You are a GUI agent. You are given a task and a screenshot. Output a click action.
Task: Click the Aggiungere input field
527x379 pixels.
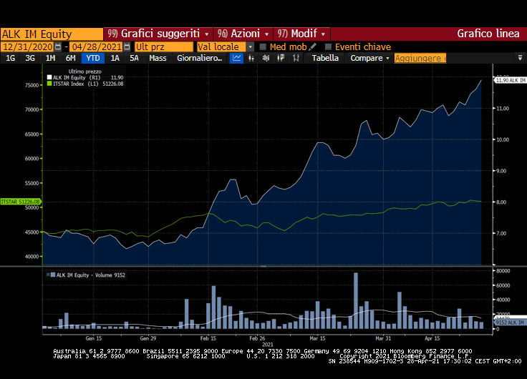point(420,58)
